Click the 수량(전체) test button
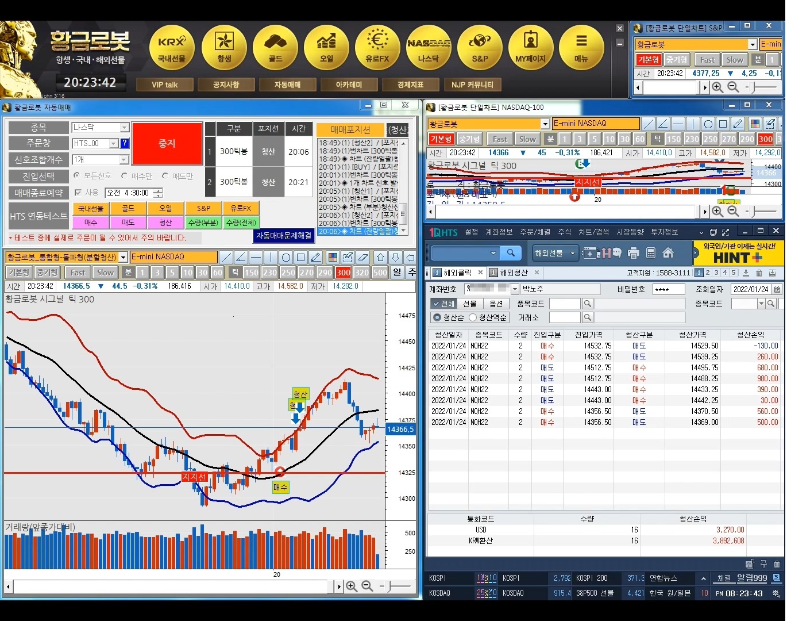The width and height of the screenshot is (787, 621). (241, 223)
